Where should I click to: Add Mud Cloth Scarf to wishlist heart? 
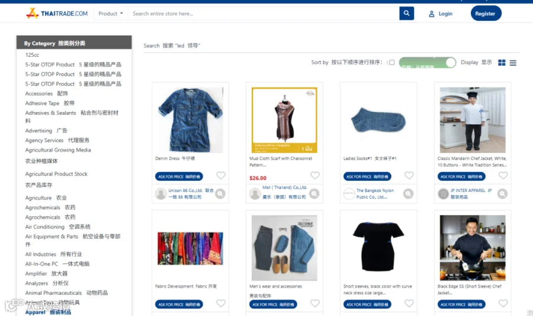(315, 175)
